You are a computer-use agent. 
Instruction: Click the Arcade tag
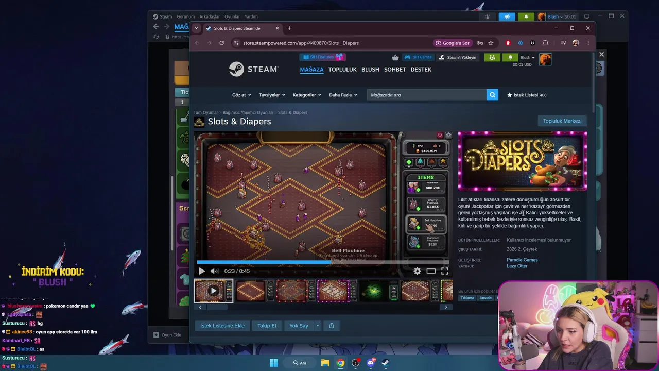[485, 298]
